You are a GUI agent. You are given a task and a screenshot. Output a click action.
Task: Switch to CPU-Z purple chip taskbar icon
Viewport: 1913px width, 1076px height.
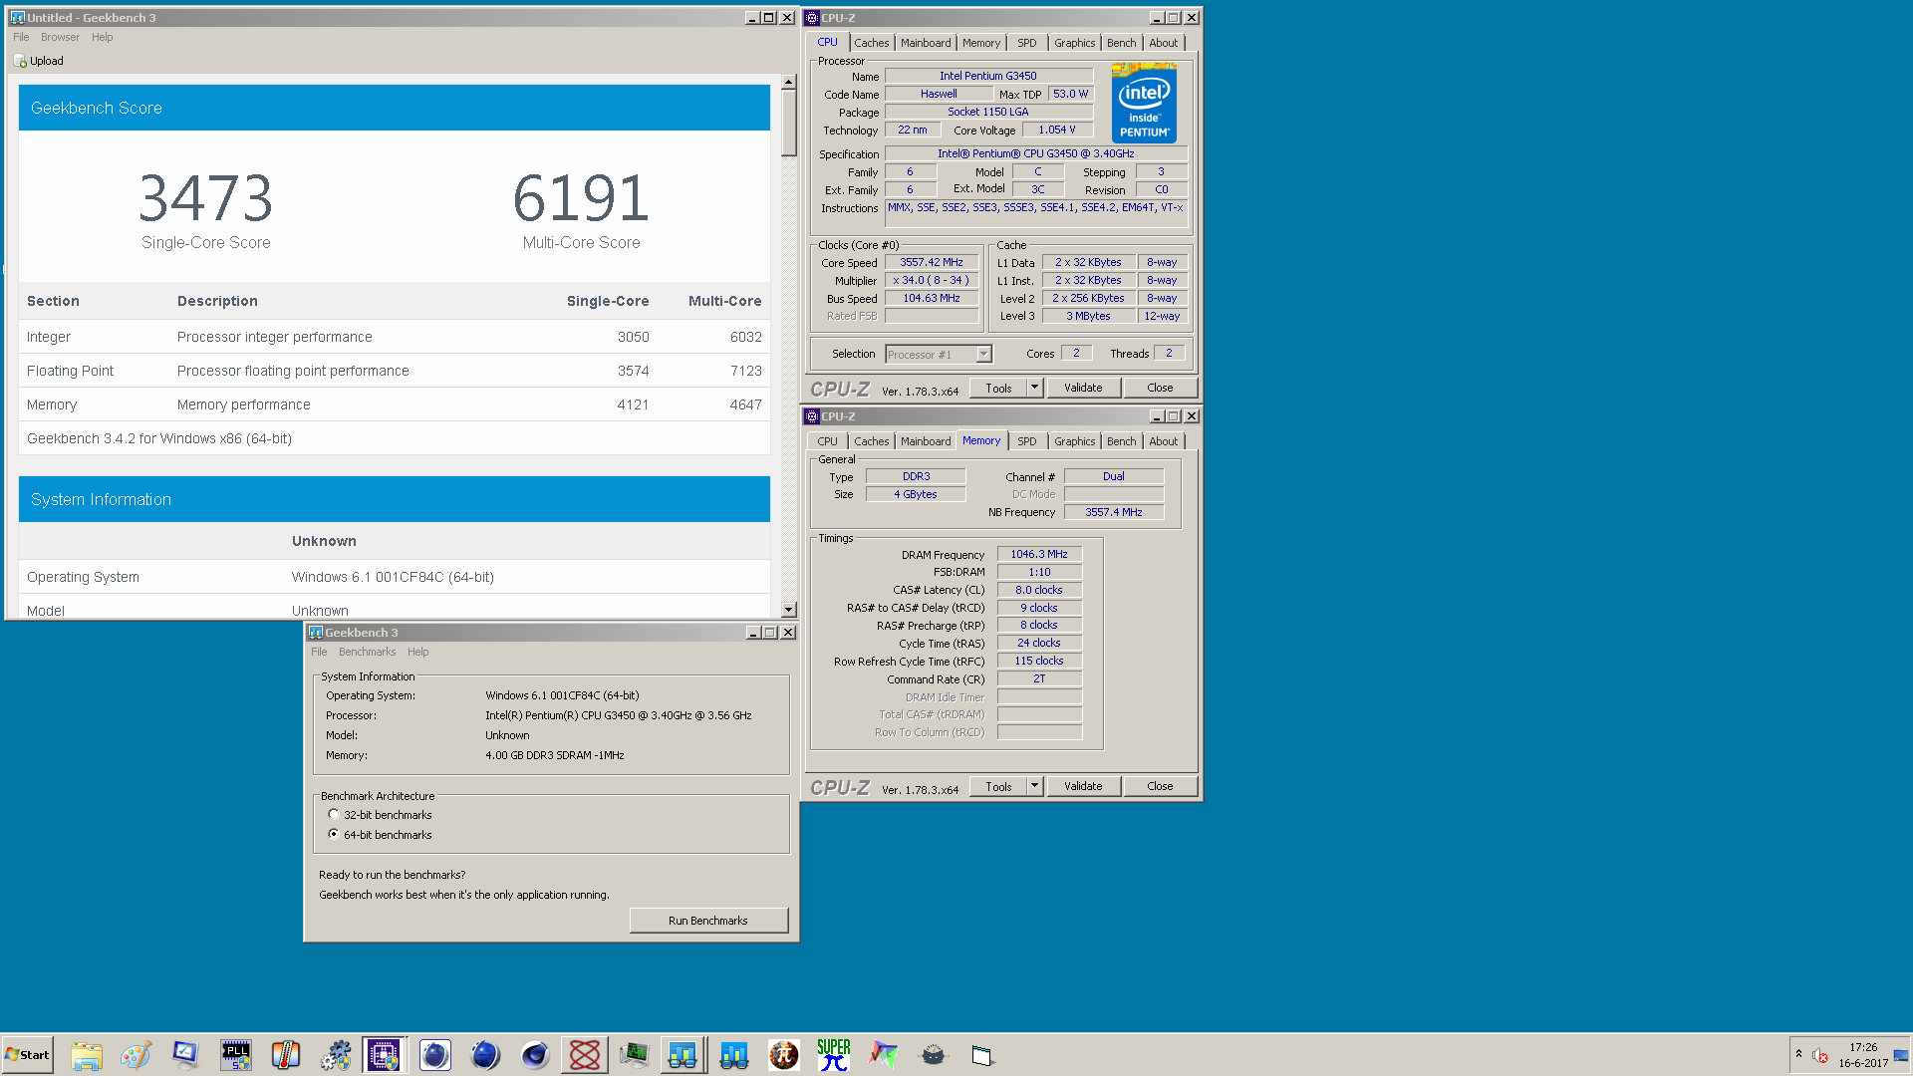384,1055
